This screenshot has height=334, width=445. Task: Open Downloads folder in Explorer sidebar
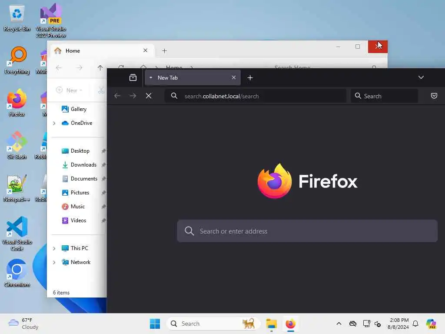[x=79, y=165]
